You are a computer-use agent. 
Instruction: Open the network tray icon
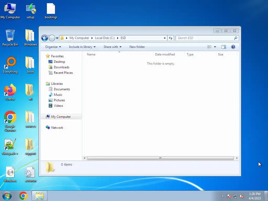click(x=235, y=196)
